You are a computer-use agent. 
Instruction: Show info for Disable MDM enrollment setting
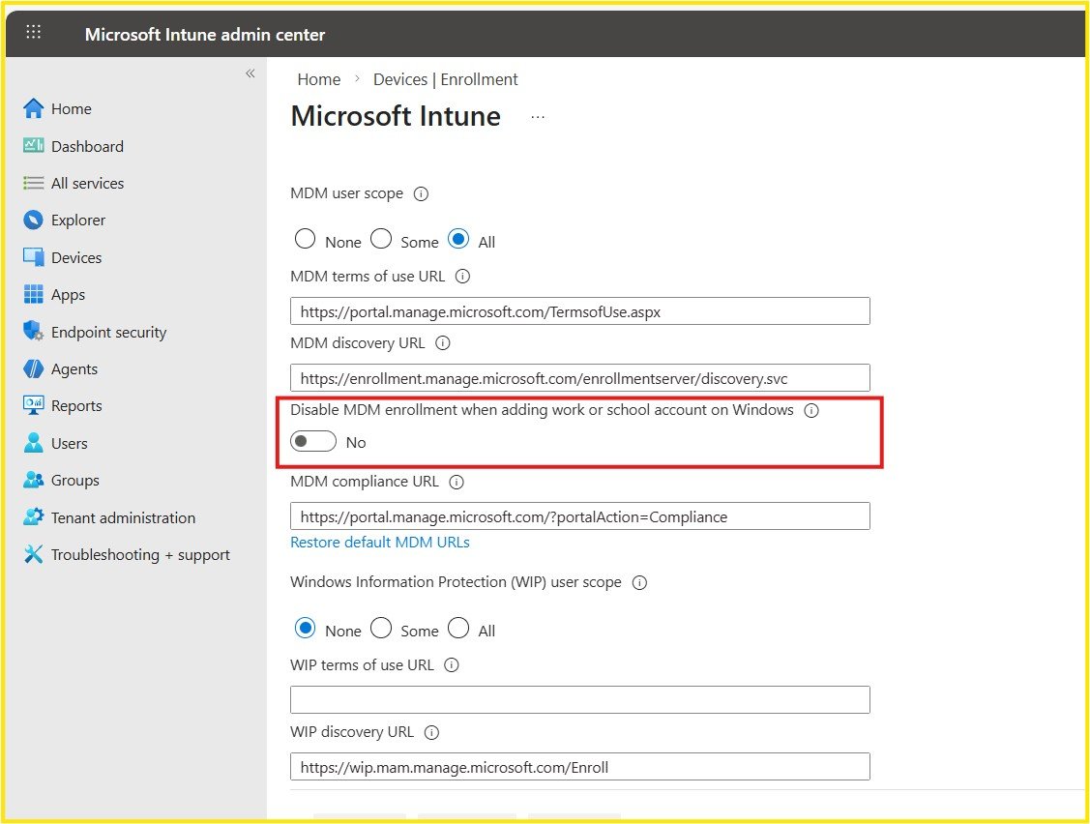[x=811, y=410]
